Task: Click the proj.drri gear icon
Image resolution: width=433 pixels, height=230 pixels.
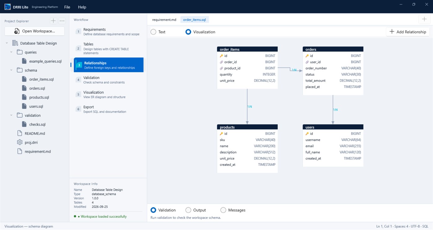Action: point(20,142)
